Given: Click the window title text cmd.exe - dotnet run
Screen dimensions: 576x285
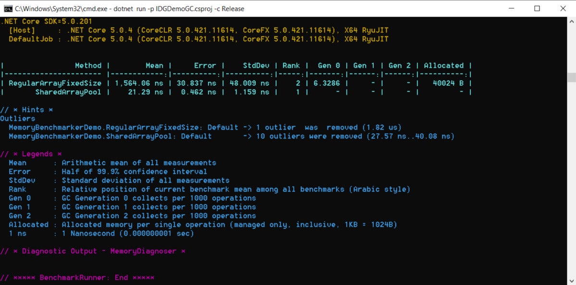Looking at the screenshot, I should click(x=129, y=9).
